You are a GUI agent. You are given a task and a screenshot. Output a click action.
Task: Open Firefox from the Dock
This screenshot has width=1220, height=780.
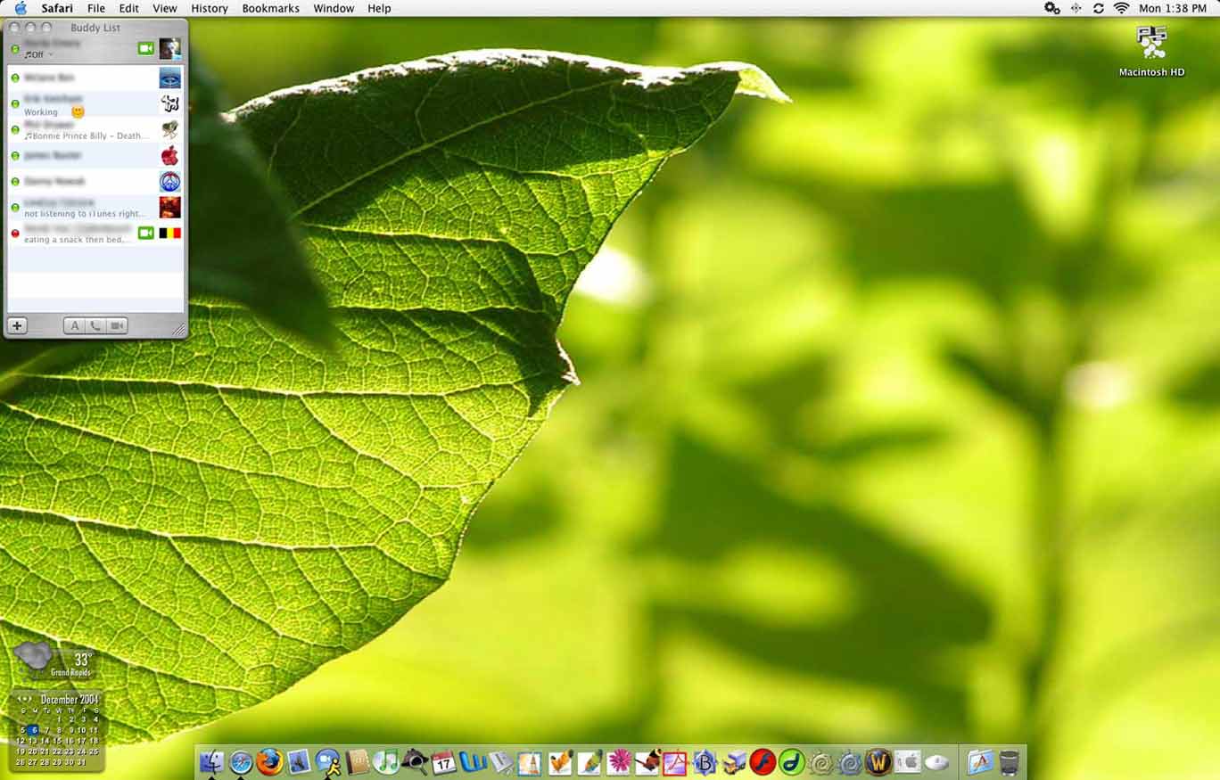pos(269,762)
